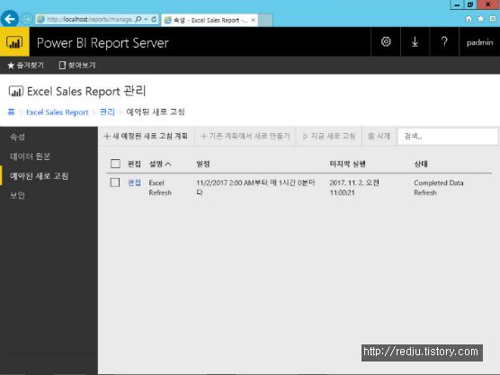Go to 찾아보기 browse page

[77, 66]
